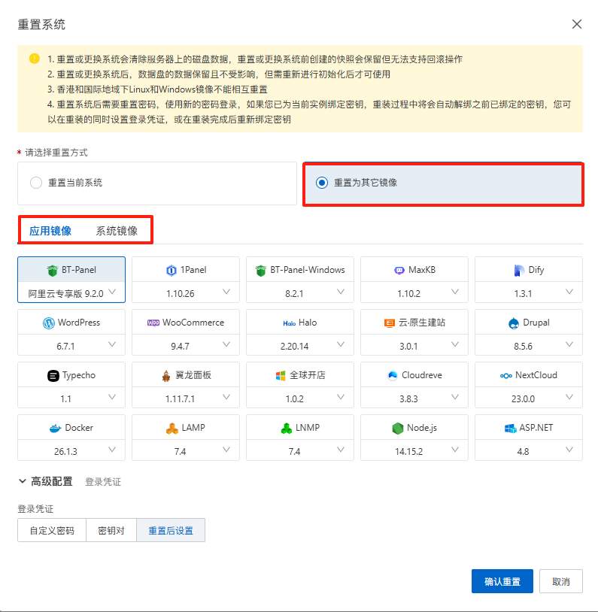Click the 登录凭证 link beside 高级配置

click(x=103, y=482)
